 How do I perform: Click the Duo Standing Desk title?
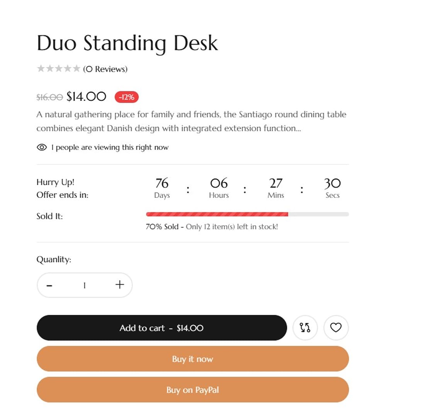coord(127,43)
